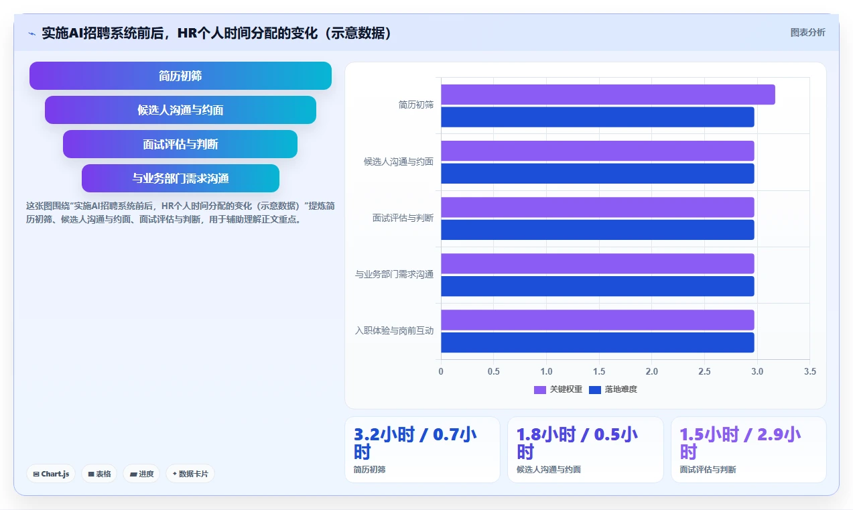
Task: Toggle the 关键权重 legend item
Action: [x=558, y=389]
